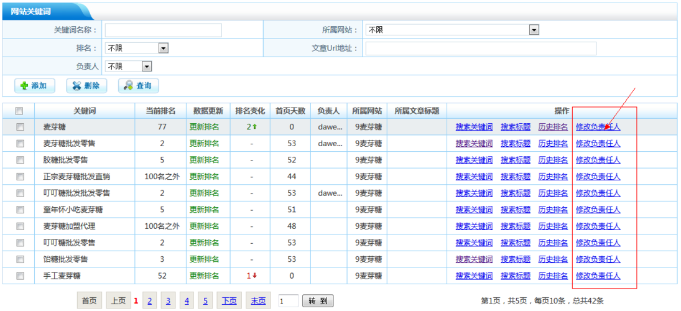
Task: Go to 首页 in pagination
Action: click(90, 300)
